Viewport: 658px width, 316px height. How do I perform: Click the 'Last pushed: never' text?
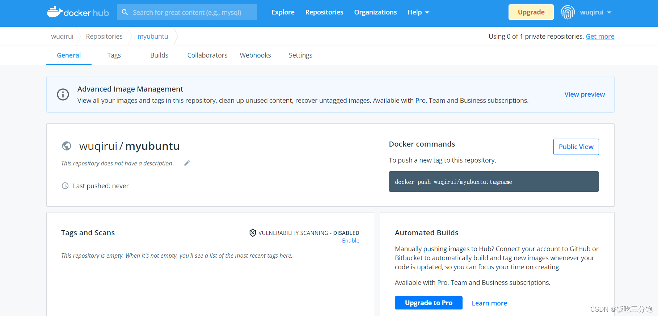tap(101, 186)
